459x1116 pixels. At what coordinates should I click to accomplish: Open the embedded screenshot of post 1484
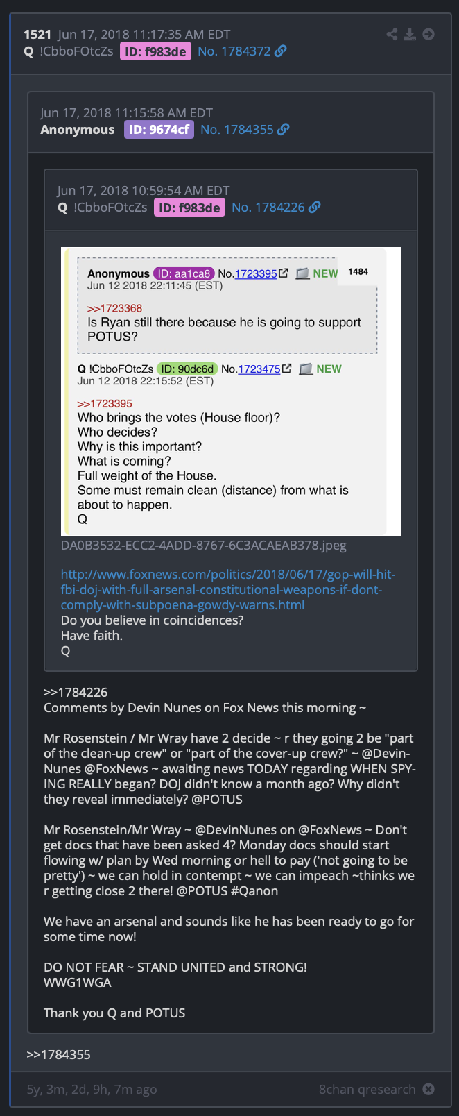(x=231, y=391)
